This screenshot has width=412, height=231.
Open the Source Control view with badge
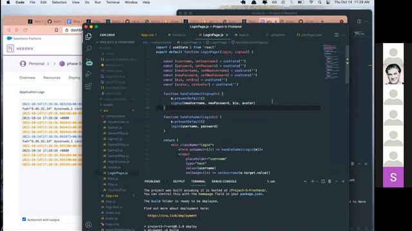89,62
